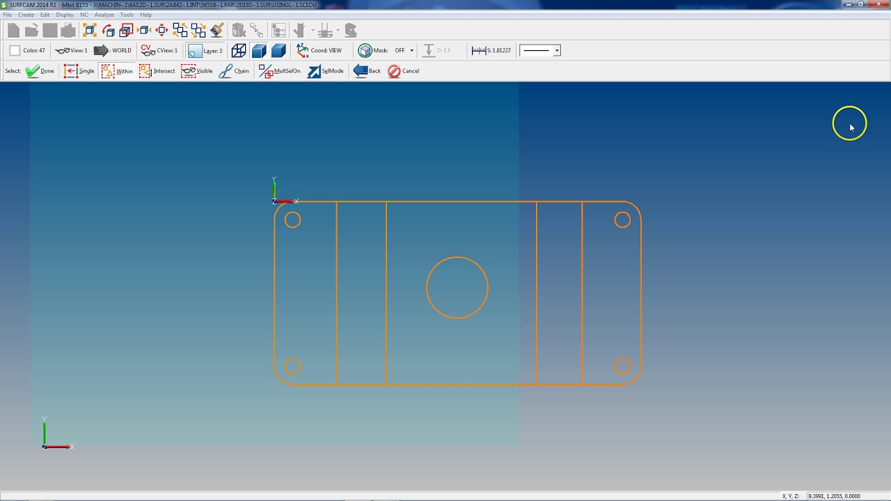Open the Help menu
Viewport: 891px width, 501px height.
[145, 15]
